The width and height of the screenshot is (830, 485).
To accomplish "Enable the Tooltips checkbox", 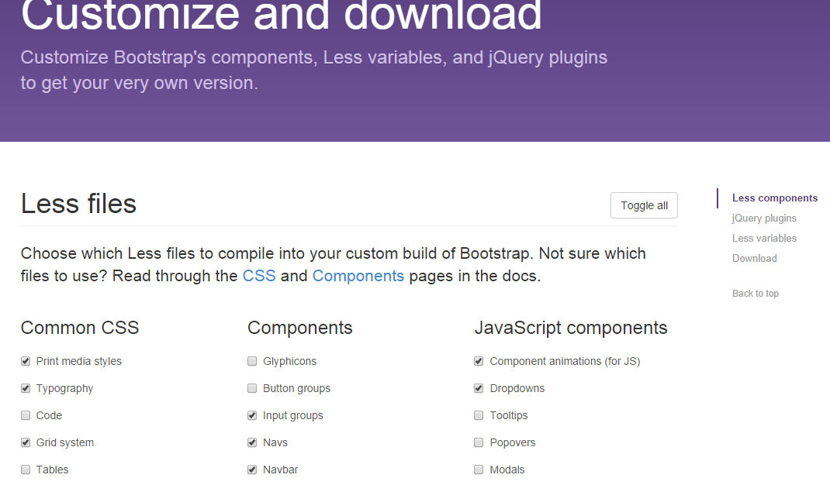I will click(479, 415).
